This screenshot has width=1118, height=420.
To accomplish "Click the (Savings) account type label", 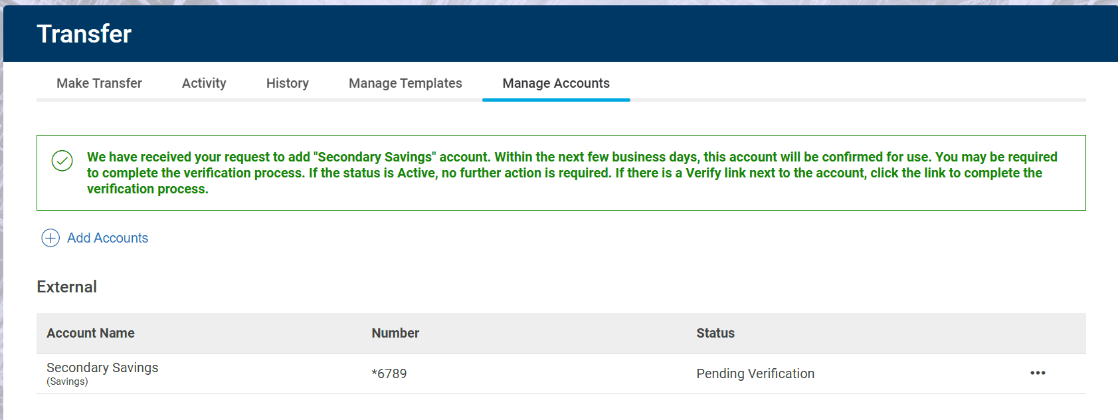I will coord(67,381).
